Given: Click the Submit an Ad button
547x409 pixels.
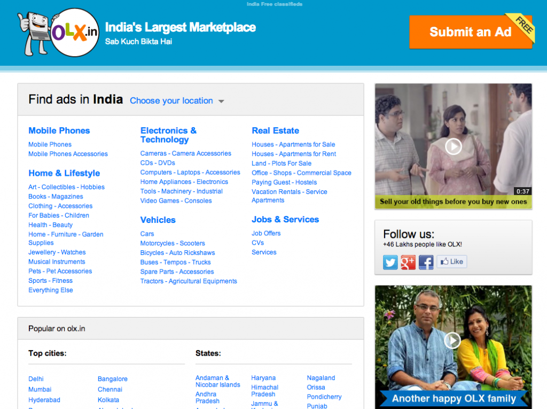Looking at the screenshot, I should coord(471,32).
